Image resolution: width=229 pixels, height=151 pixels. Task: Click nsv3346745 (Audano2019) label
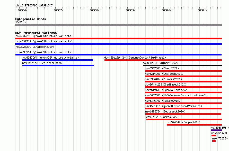coord(163,101)
